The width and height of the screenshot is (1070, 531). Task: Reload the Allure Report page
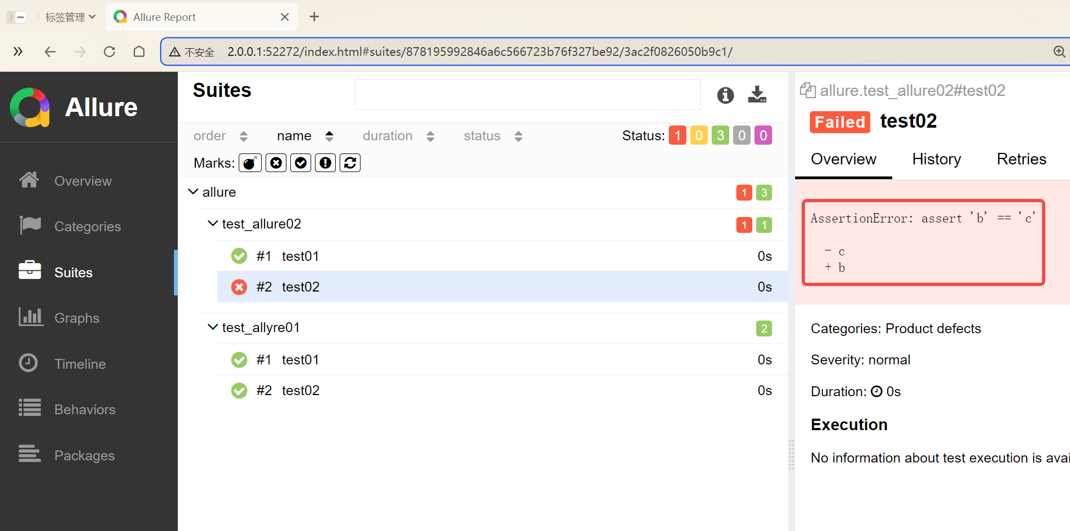pos(110,52)
